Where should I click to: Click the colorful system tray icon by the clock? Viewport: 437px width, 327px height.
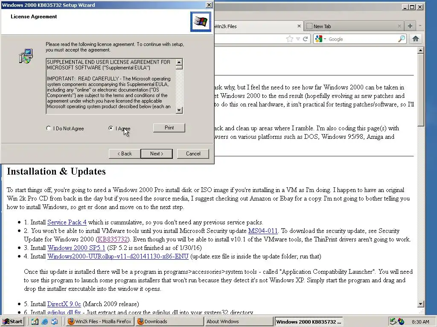(x=401, y=321)
